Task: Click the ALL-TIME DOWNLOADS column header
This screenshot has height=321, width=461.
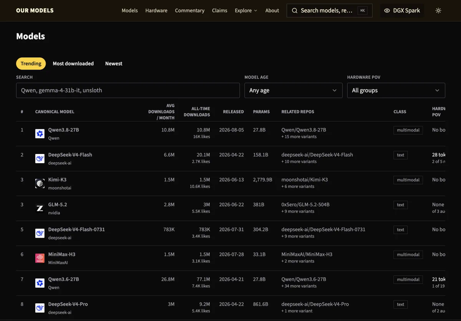Action: (x=197, y=112)
